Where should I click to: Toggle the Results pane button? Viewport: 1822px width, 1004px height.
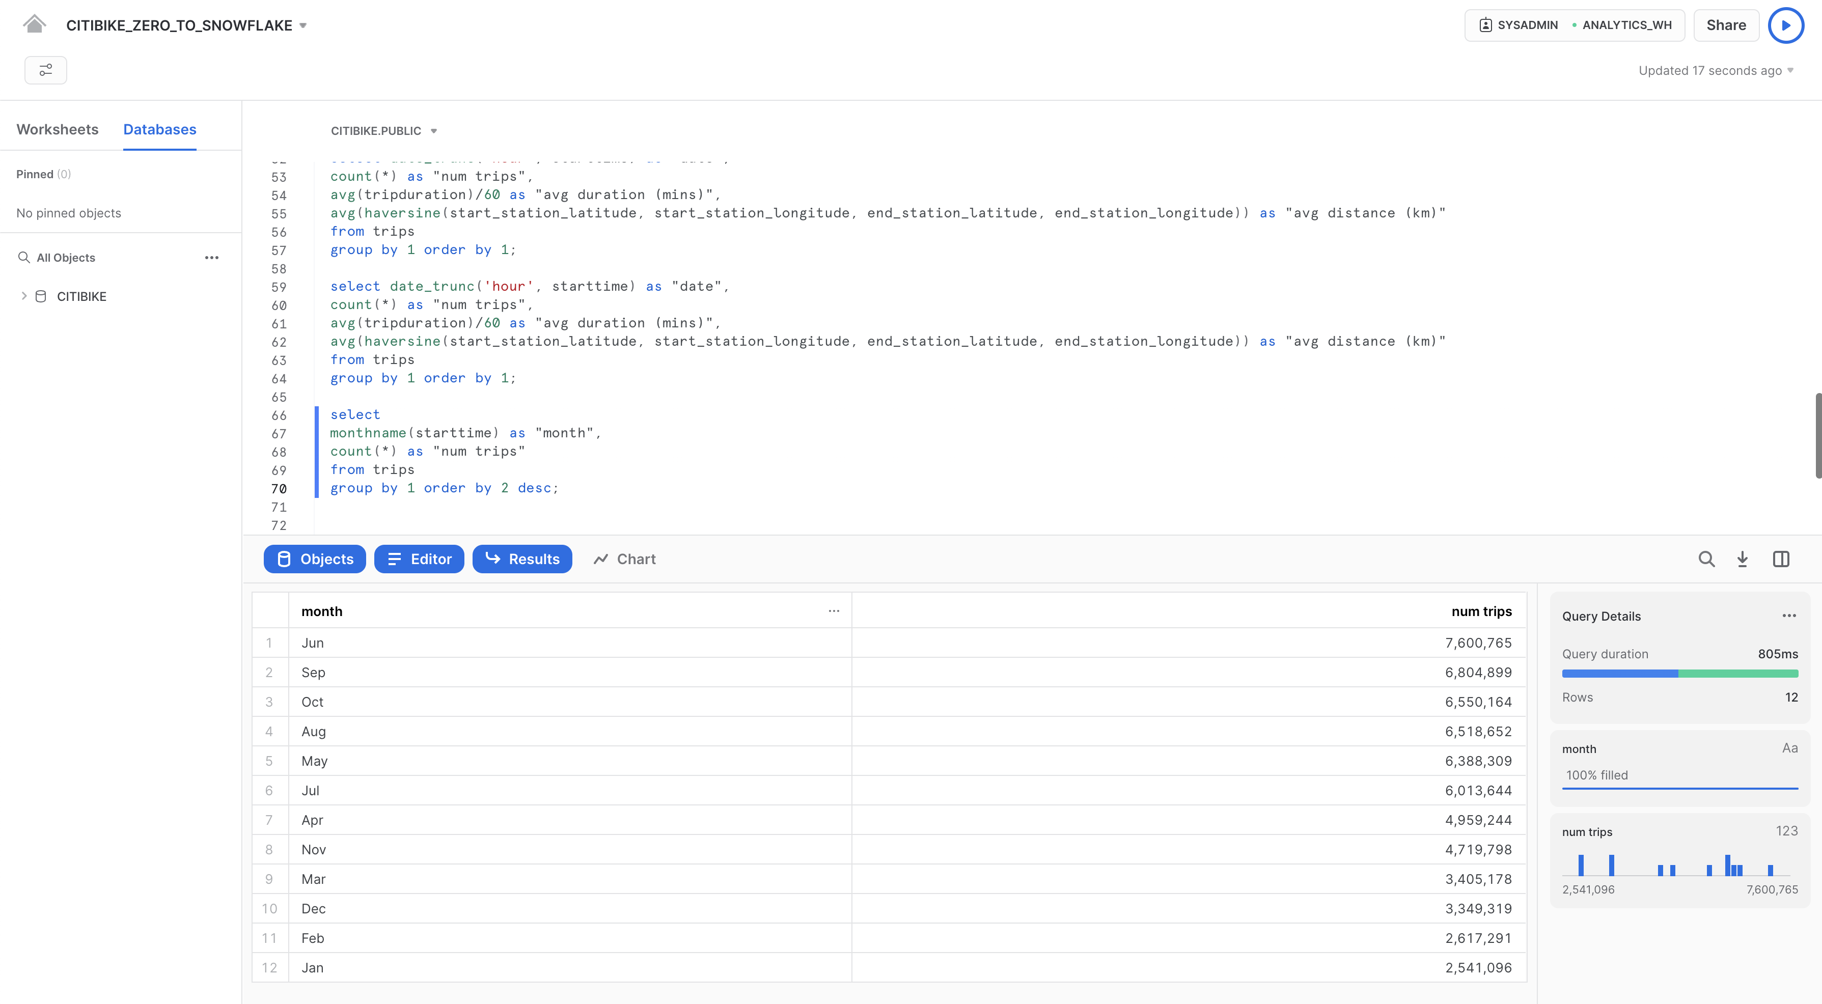(522, 559)
